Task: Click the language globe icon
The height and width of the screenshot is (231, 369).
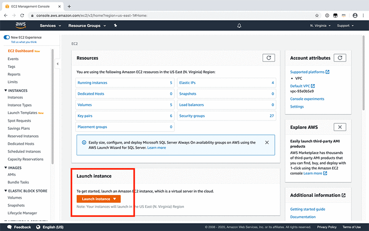Action: coord(38,227)
